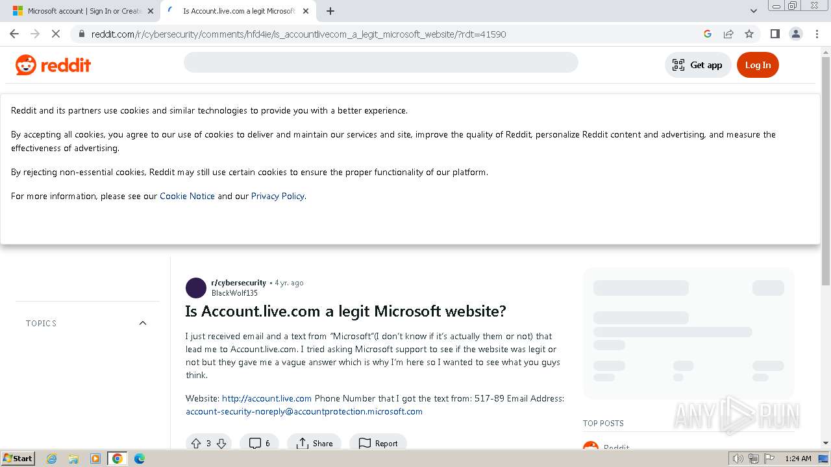831x467 pixels.
Task: Open the Windows Start menu
Action: click(18, 458)
